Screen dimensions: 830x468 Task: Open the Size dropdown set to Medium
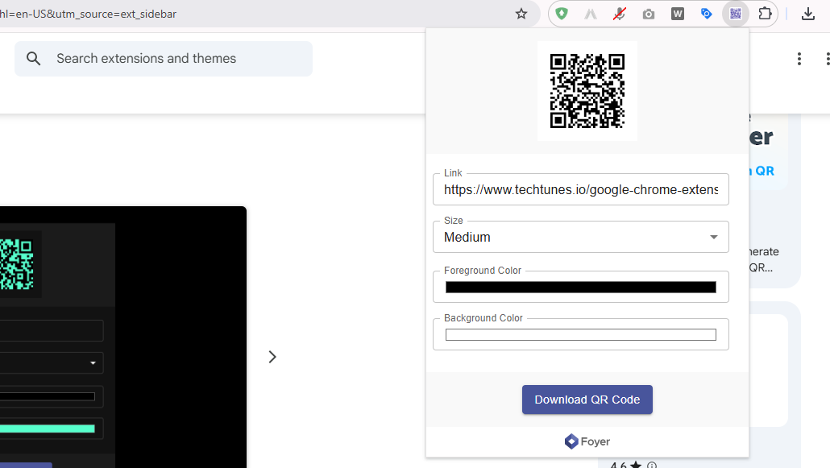coord(581,237)
